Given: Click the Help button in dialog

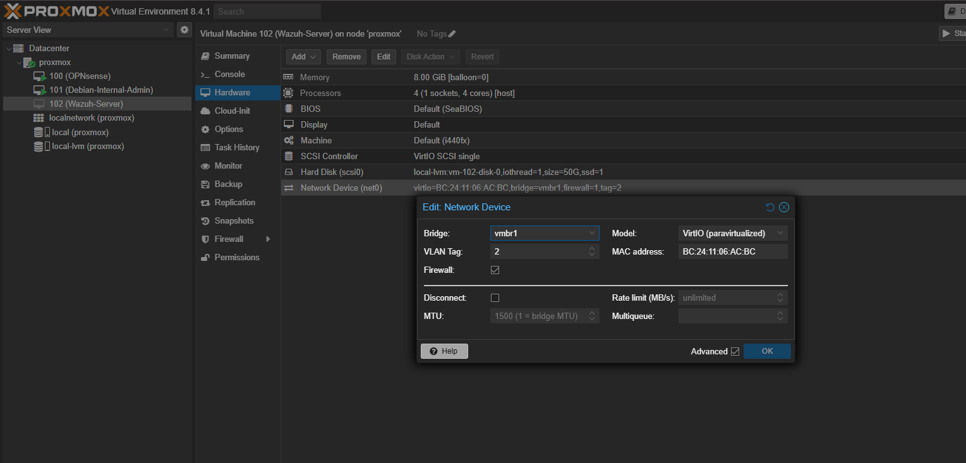Looking at the screenshot, I should point(444,351).
